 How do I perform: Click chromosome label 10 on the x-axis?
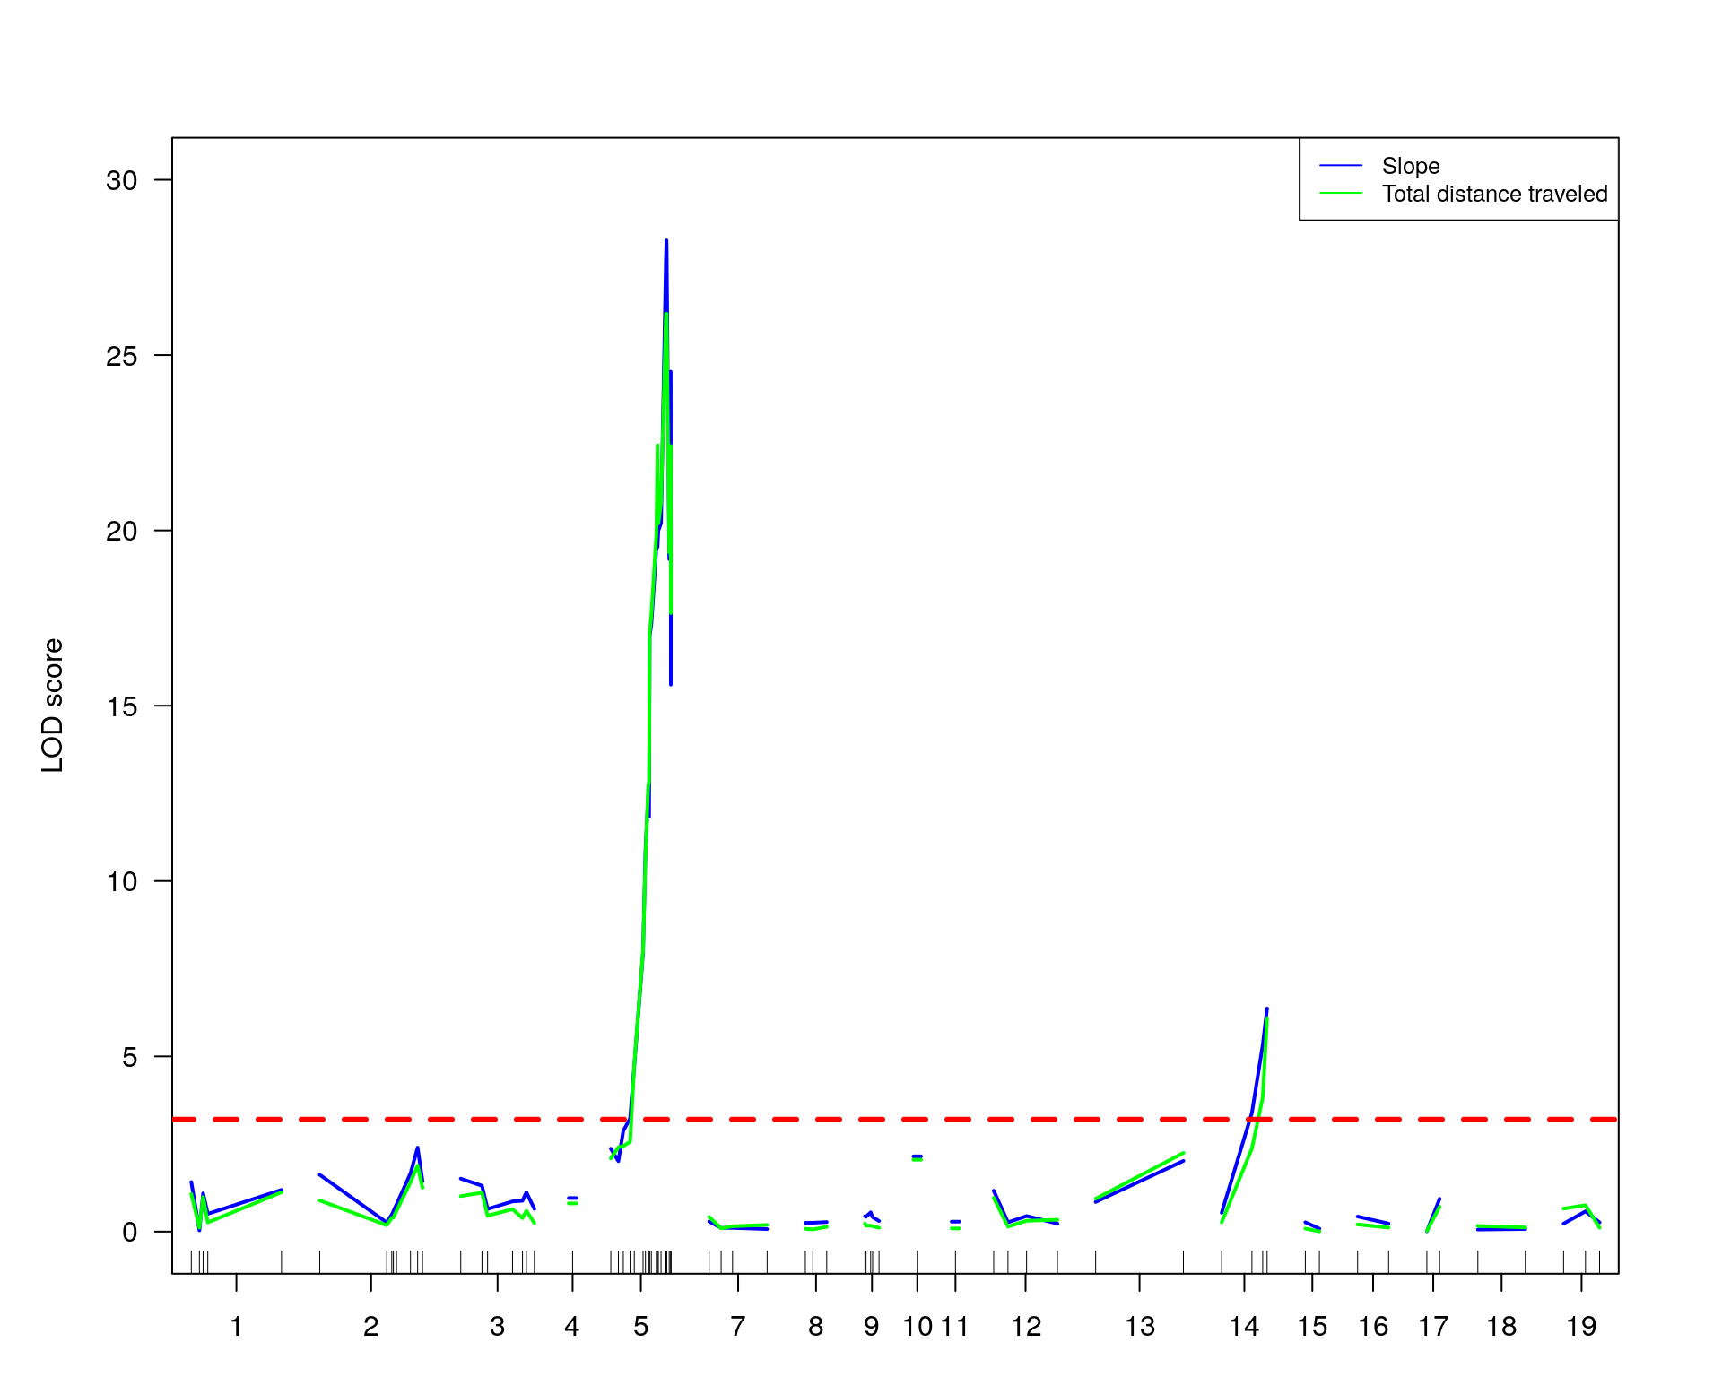click(x=918, y=1326)
